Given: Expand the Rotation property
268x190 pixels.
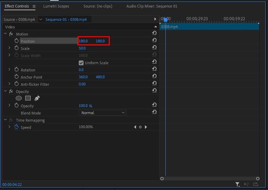Looking at the screenshot, I should click(x=10, y=70).
